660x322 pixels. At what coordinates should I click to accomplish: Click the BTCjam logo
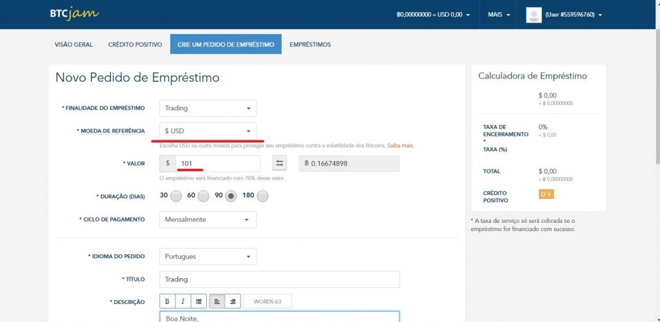click(74, 14)
